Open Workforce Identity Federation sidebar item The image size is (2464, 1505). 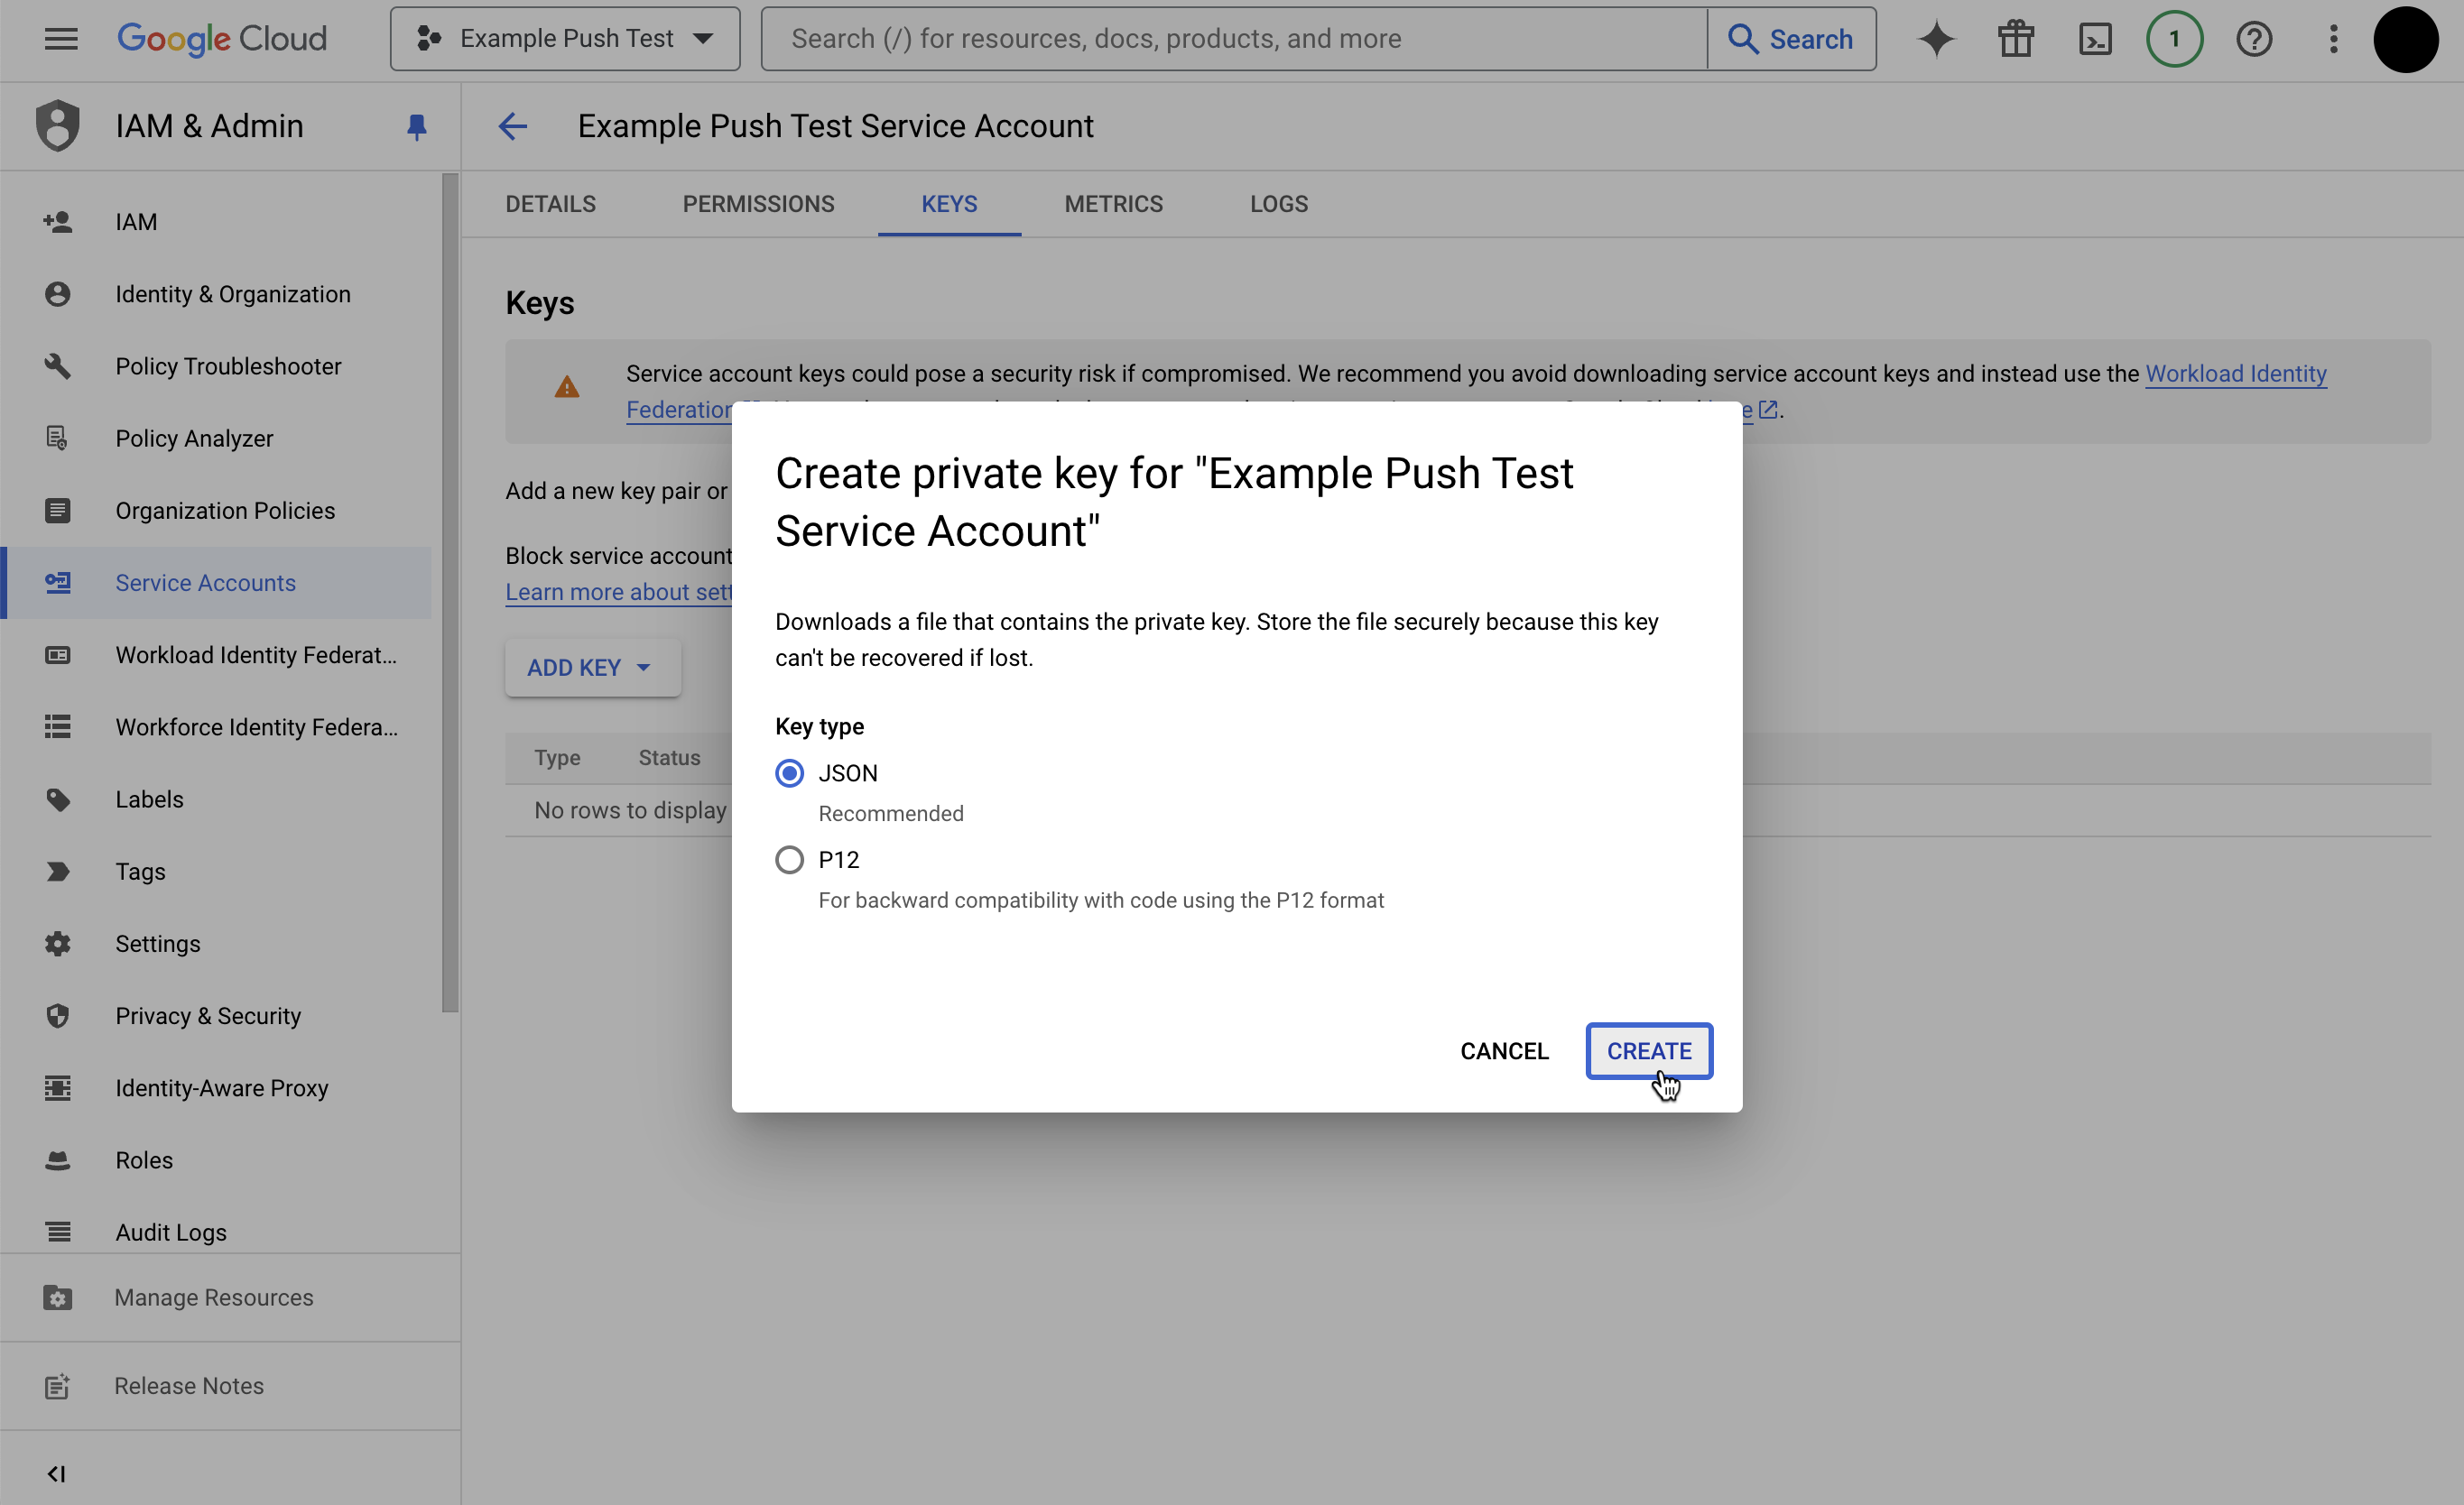[x=216, y=727]
